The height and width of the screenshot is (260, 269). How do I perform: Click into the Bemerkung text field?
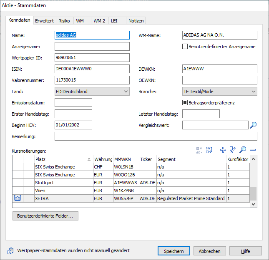click(156, 136)
